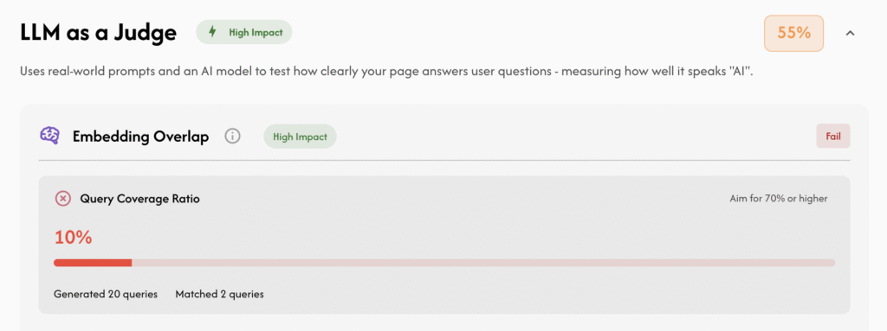
Task: Click the unfilled pink part of the progress bar
Action: click(483, 263)
